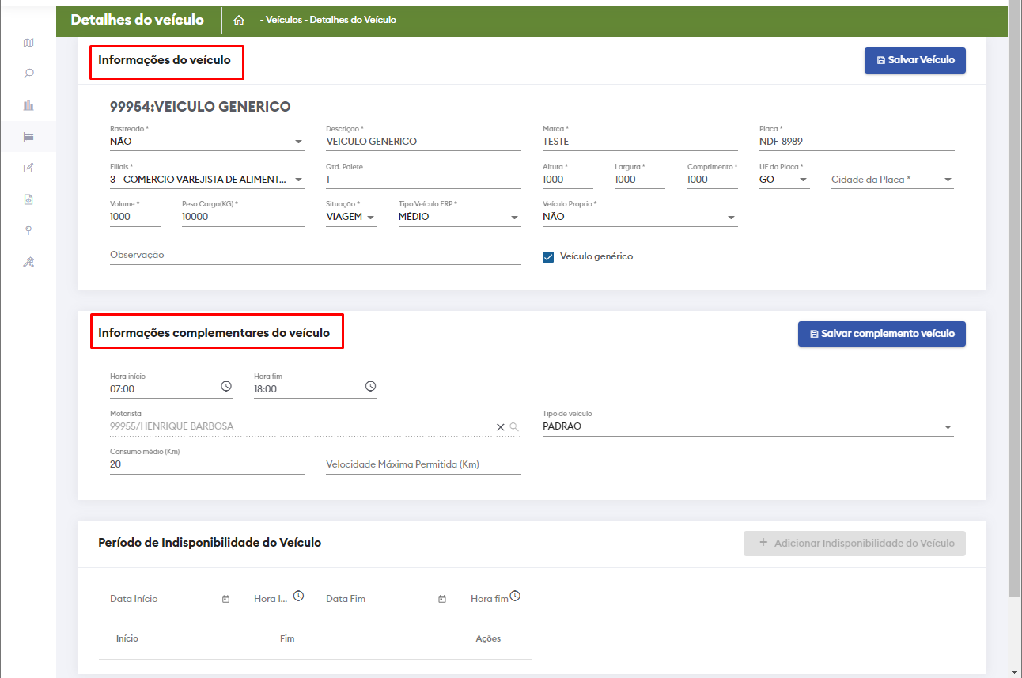Click the Salvar complemento veículo button
The width and height of the screenshot is (1022, 678).
tap(881, 334)
